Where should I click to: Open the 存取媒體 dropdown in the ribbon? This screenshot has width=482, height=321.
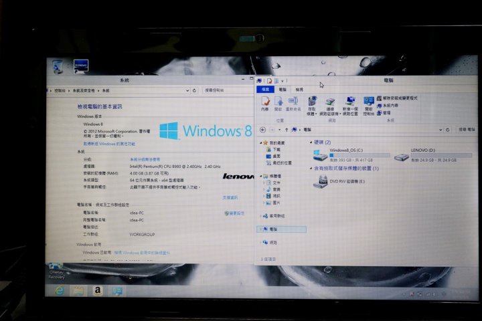click(x=311, y=106)
